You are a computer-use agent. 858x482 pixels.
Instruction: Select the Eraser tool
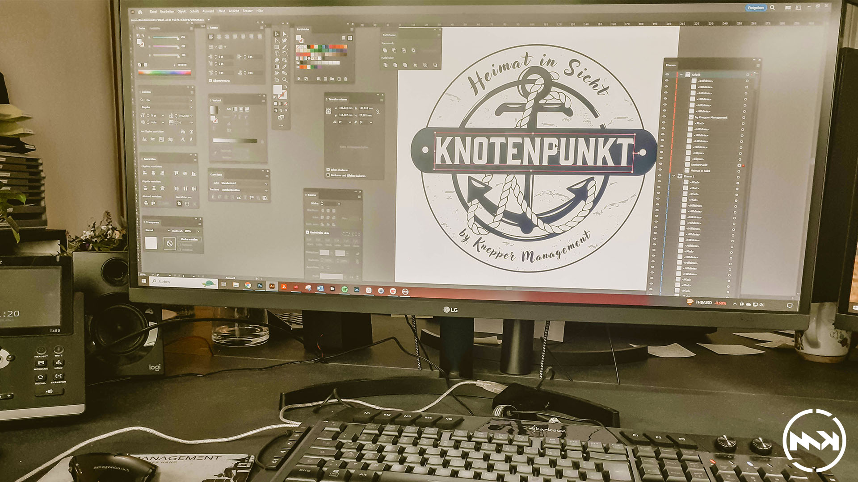pos(277,60)
